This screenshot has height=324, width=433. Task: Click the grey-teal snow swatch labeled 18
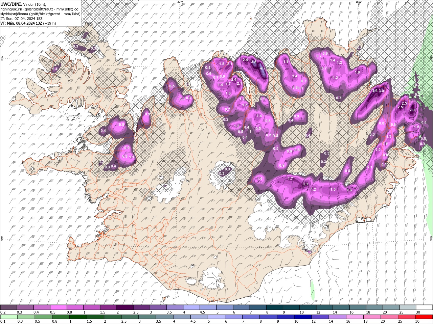[374, 307]
